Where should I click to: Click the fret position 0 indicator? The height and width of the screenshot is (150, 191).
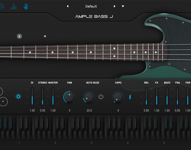click(x=19, y=36)
